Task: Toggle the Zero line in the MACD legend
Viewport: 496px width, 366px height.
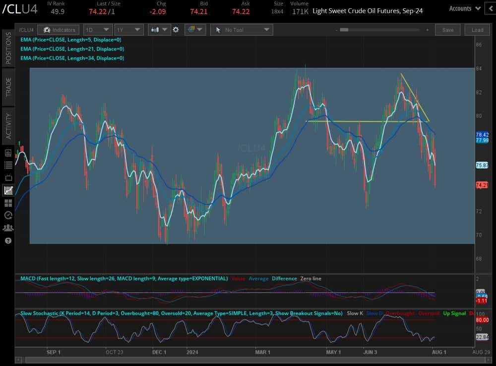Action: click(x=310, y=279)
